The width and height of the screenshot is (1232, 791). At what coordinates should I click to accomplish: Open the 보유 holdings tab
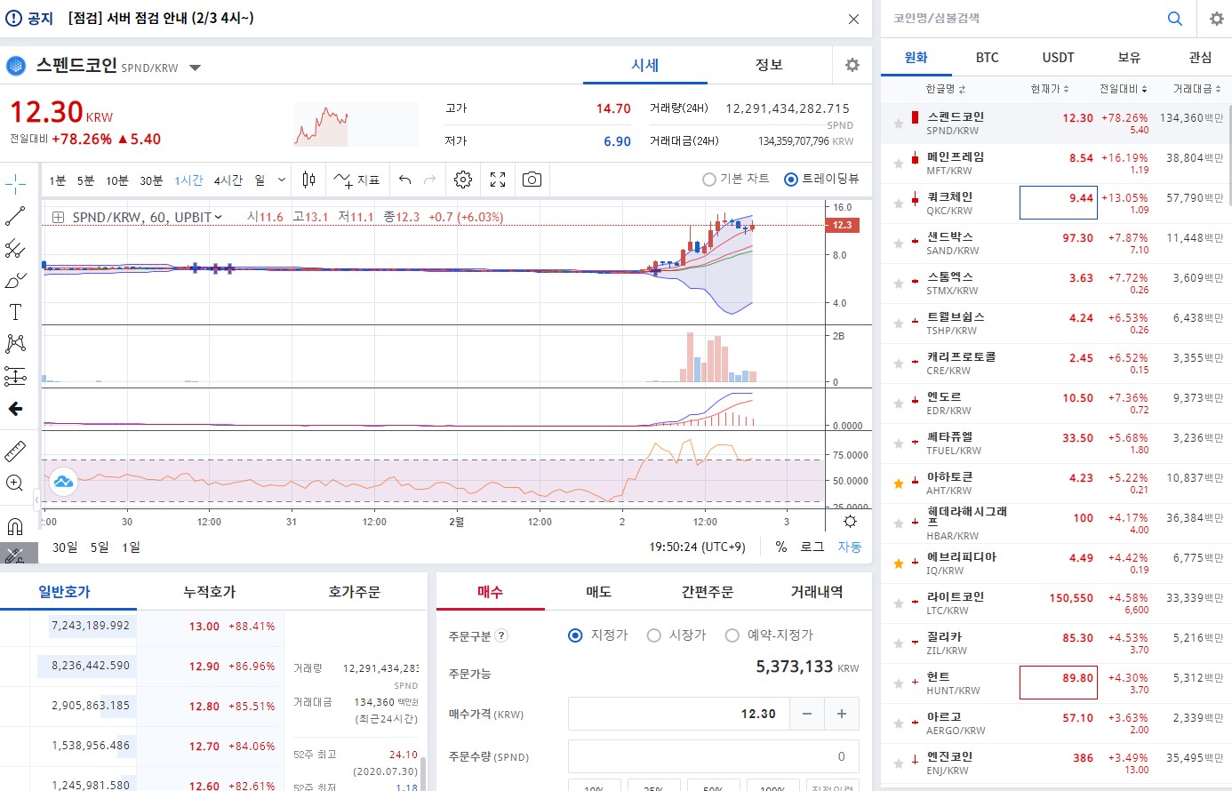(x=1129, y=58)
